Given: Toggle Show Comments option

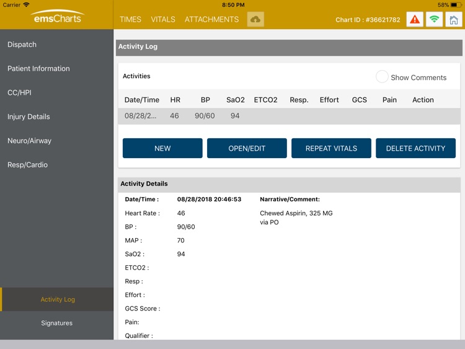Looking at the screenshot, I should point(382,77).
